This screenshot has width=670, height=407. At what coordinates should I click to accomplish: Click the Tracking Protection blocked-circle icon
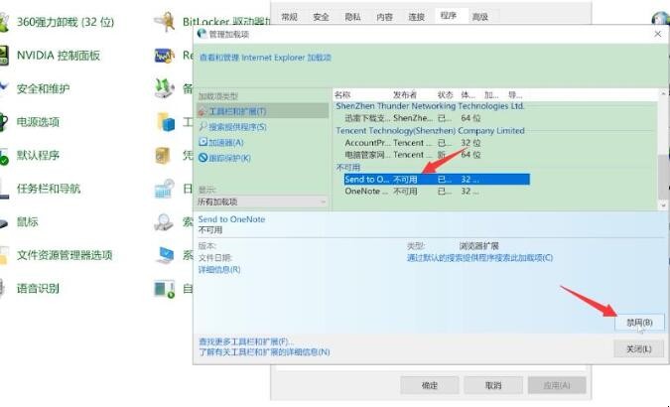(x=202, y=158)
